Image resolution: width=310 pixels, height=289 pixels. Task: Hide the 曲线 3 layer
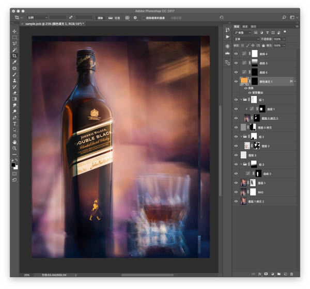236,63
